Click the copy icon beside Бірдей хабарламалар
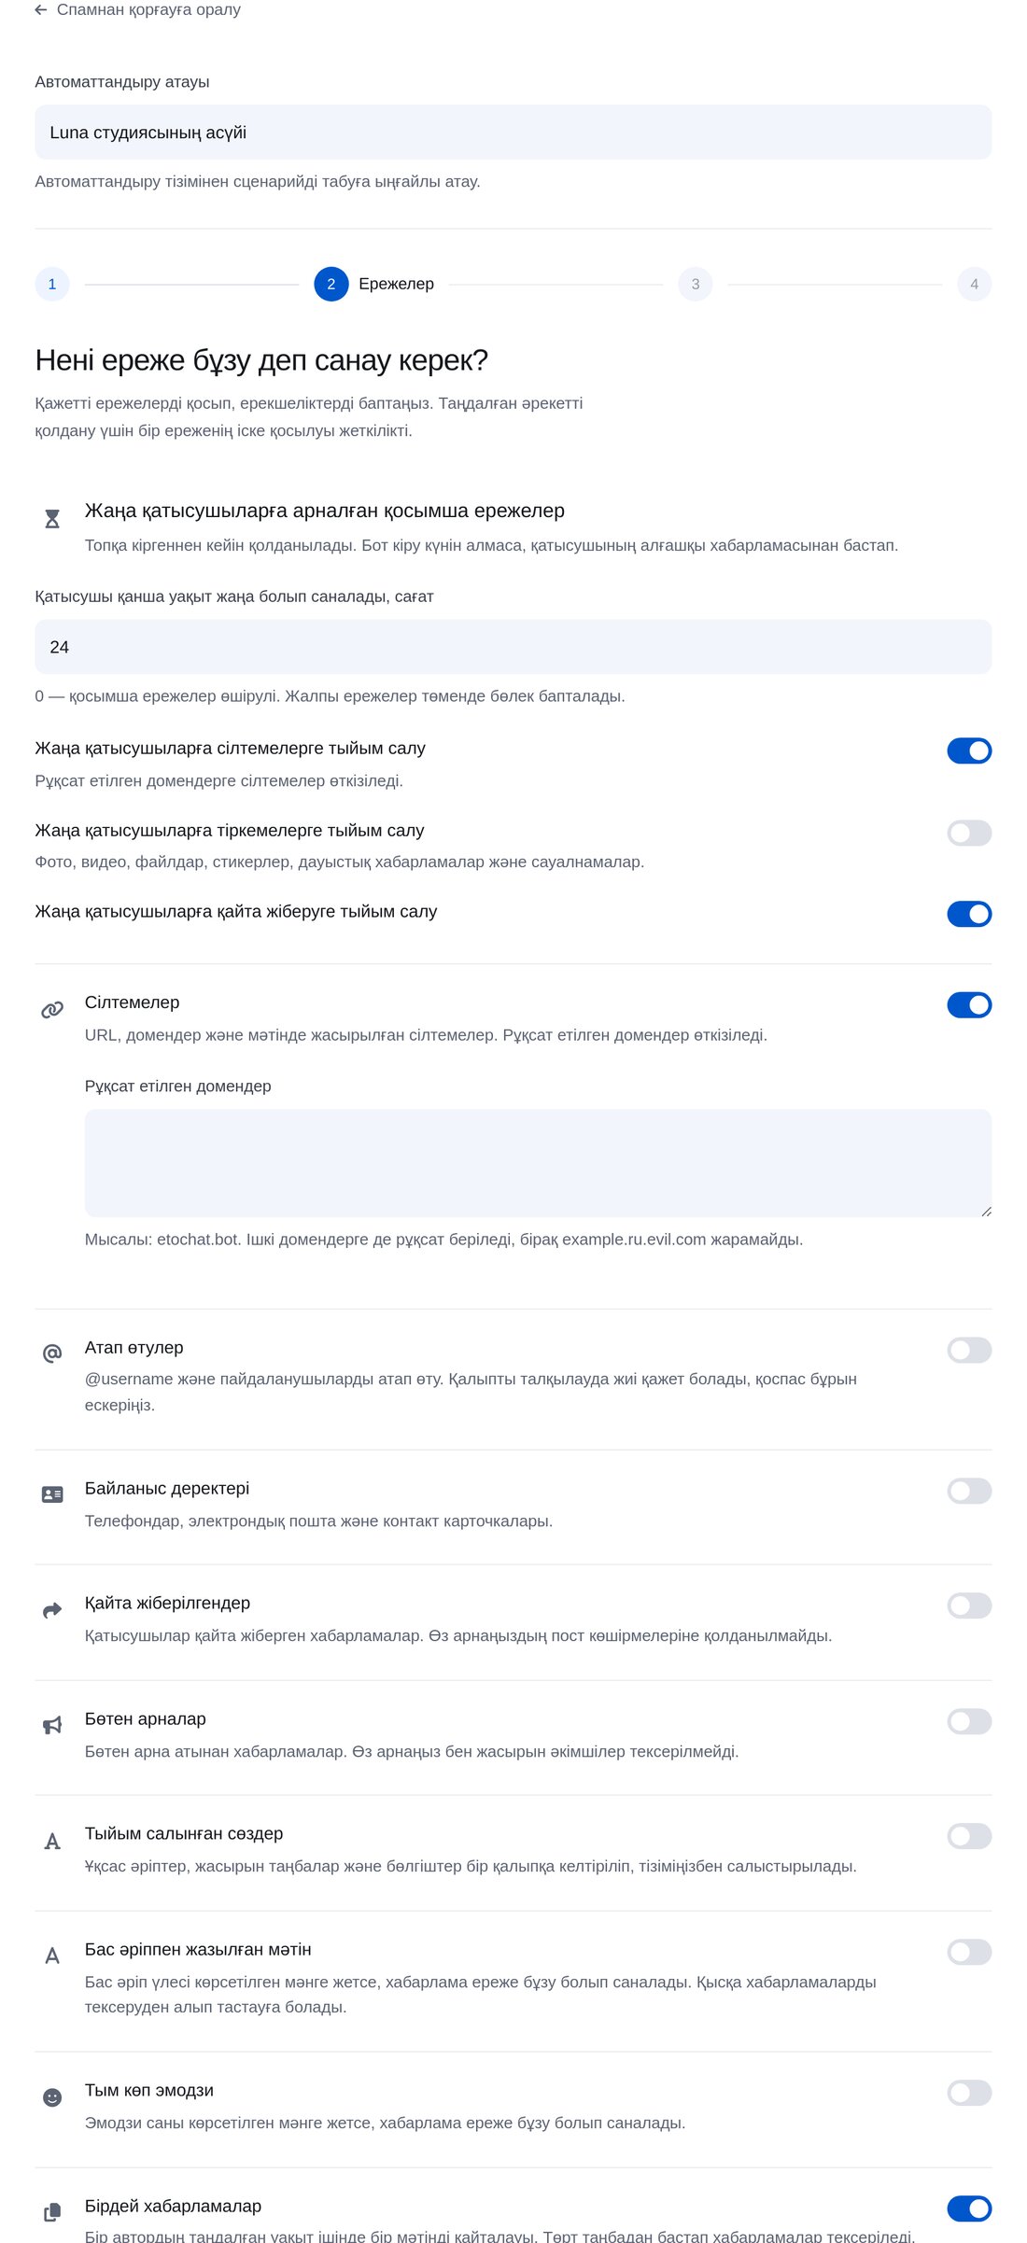Viewport: 1027px width, 2243px height. pyautogui.click(x=52, y=2212)
